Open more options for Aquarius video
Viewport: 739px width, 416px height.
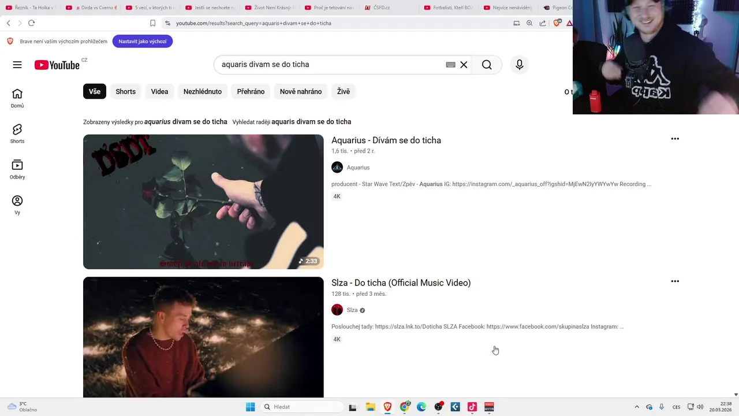[x=675, y=139]
